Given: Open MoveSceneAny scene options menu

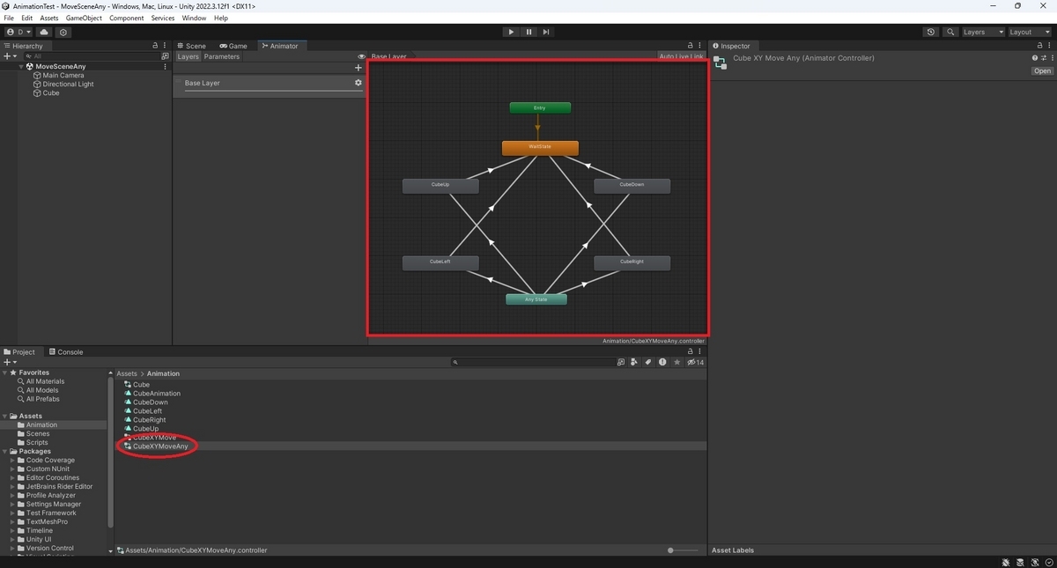Looking at the screenshot, I should [x=165, y=66].
